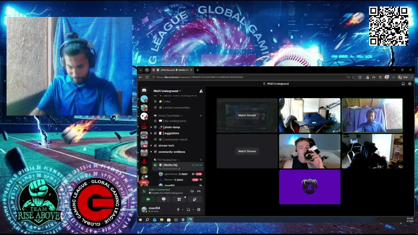
Task: Open the soundboard button in voice panel
Action: (x=195, y=199)
